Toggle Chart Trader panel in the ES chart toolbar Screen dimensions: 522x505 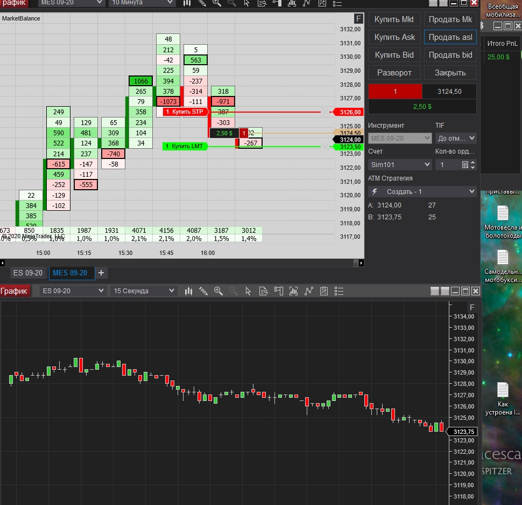click(278, 291)
